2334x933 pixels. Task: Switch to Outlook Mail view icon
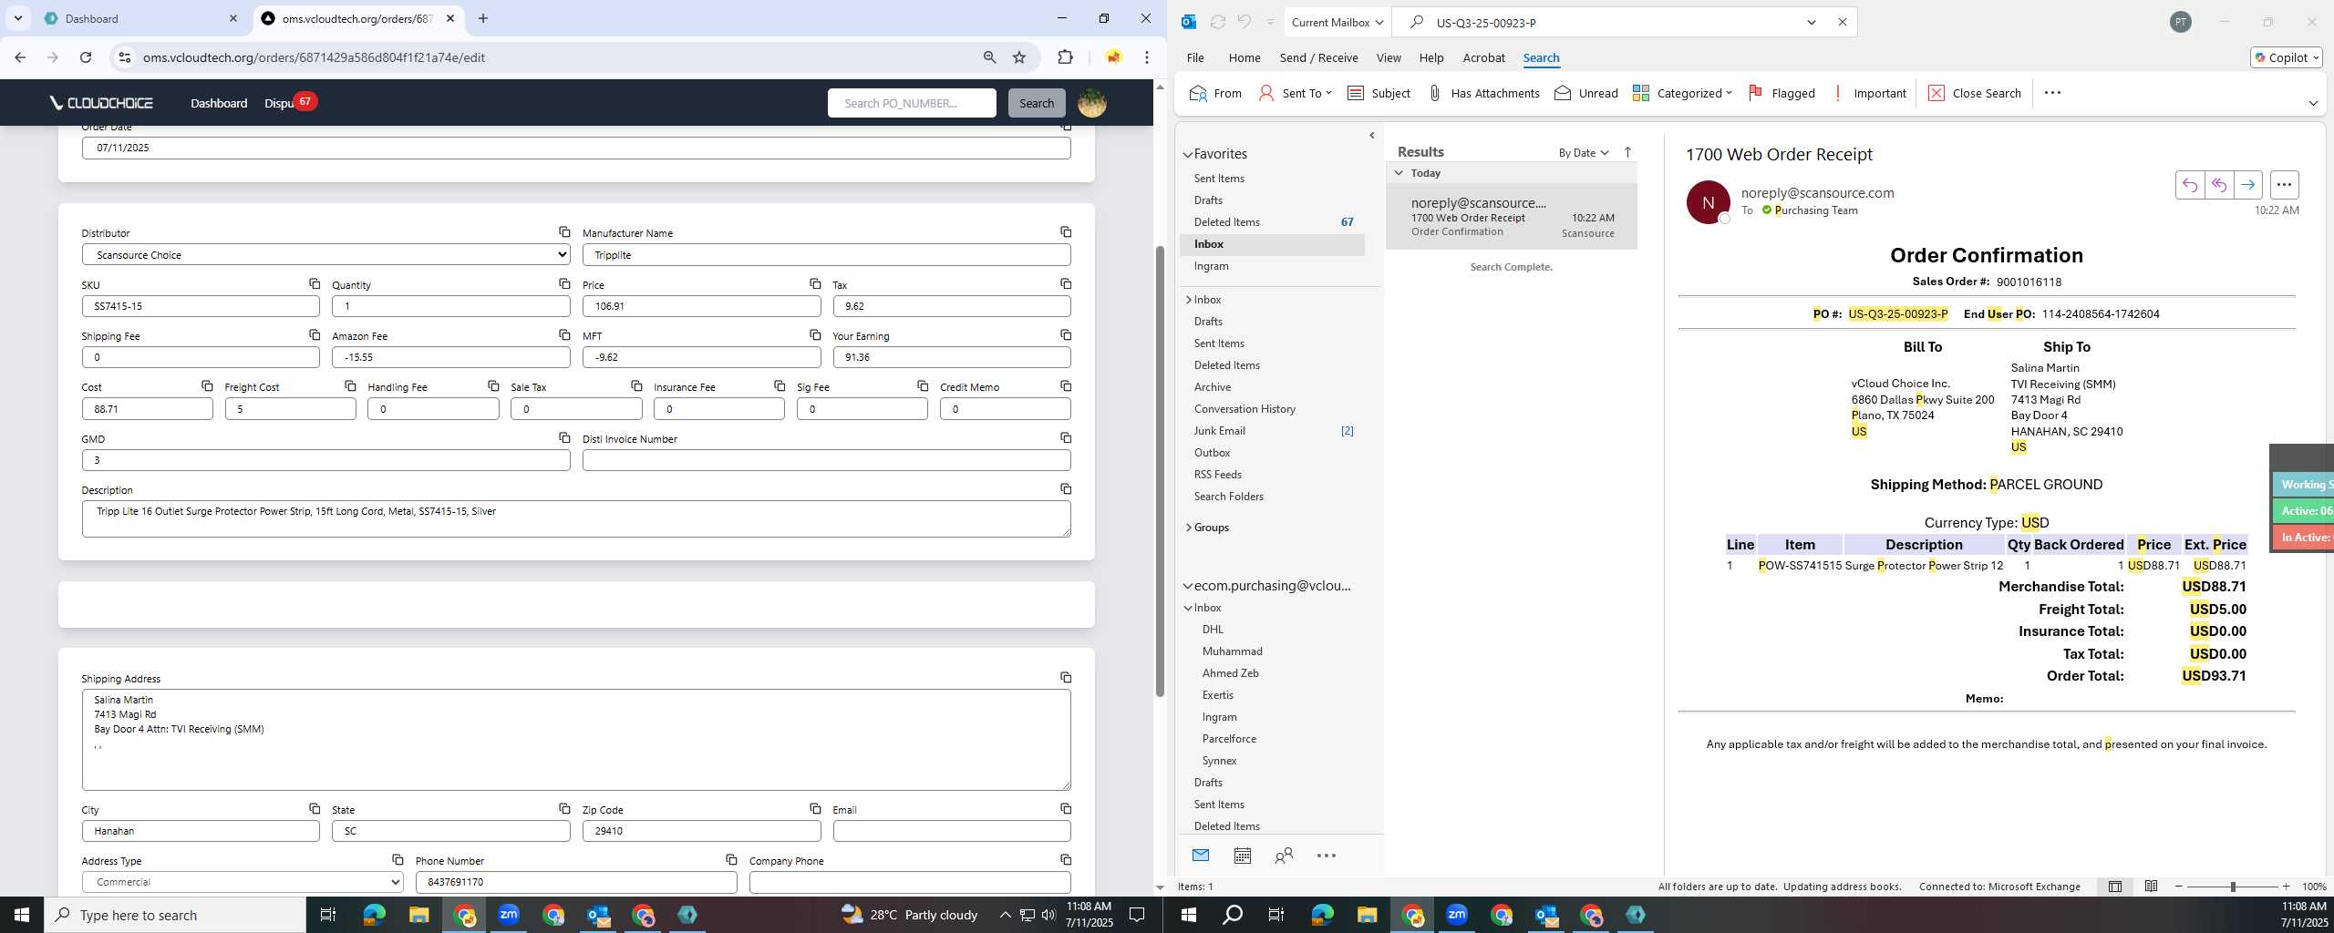point(1201,856)
